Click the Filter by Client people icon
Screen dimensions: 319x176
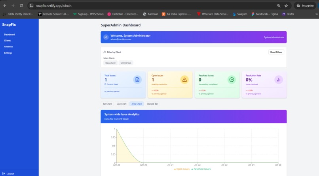[104, 52]
